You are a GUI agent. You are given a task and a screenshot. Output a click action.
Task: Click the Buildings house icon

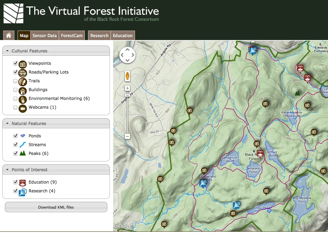click(x=22, y=91)
